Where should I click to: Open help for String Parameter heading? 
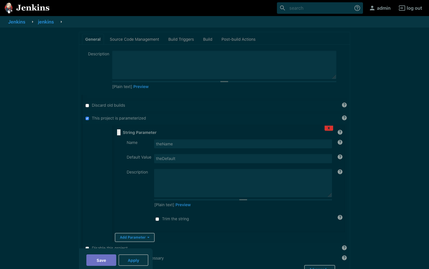click(x=340, y=132)
